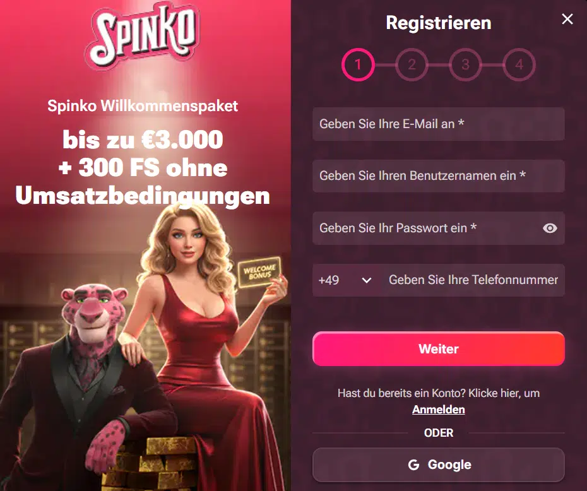
Task: Expand the country code chevron
Action: pos(367,280)
